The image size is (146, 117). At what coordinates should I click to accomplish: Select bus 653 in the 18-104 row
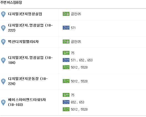(x=90, y=60)
